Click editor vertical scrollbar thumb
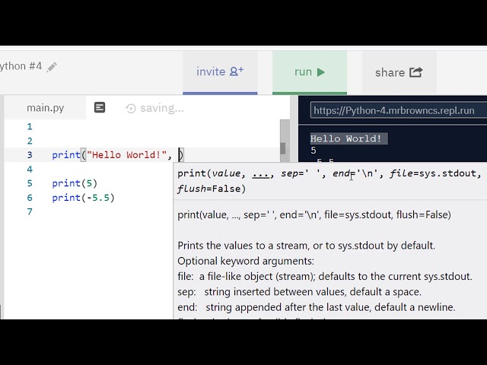The image size is (487, 365). [282, 148]
